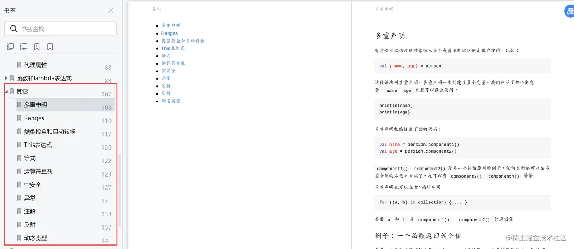
Task: Open the blue Word conversion floating button
Action: pos(569,11)
